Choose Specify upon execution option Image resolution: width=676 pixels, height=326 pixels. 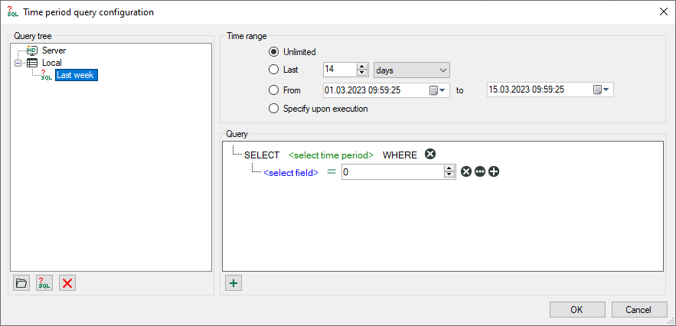[273, 109]
